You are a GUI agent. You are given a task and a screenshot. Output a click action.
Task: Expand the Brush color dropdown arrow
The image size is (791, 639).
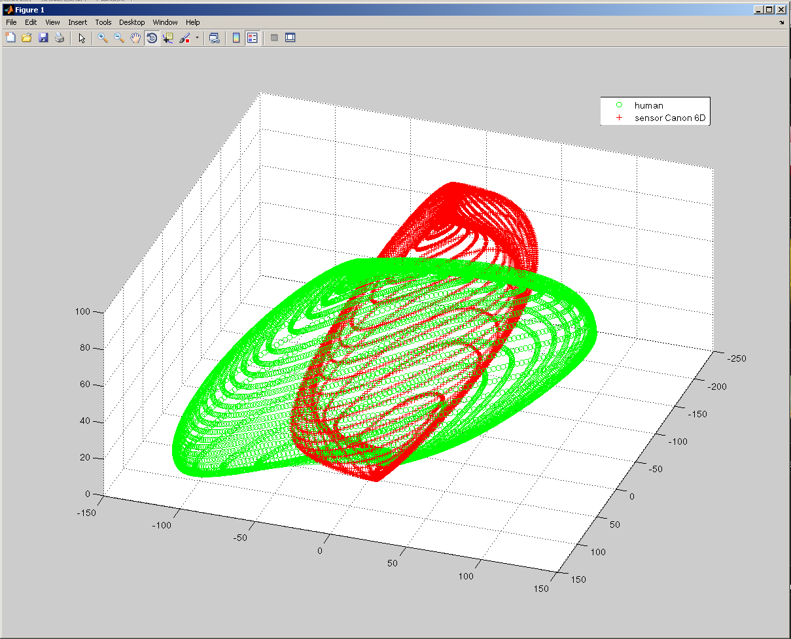tap(197, 38)
